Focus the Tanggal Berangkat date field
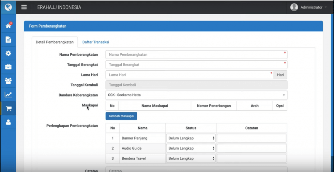 coord(196,65)
